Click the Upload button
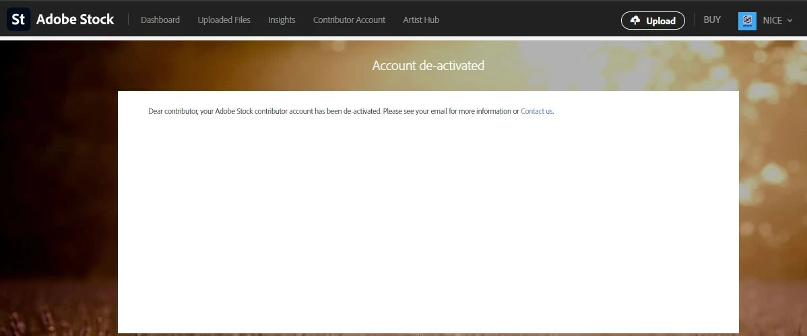 click(x=653, y=21)
